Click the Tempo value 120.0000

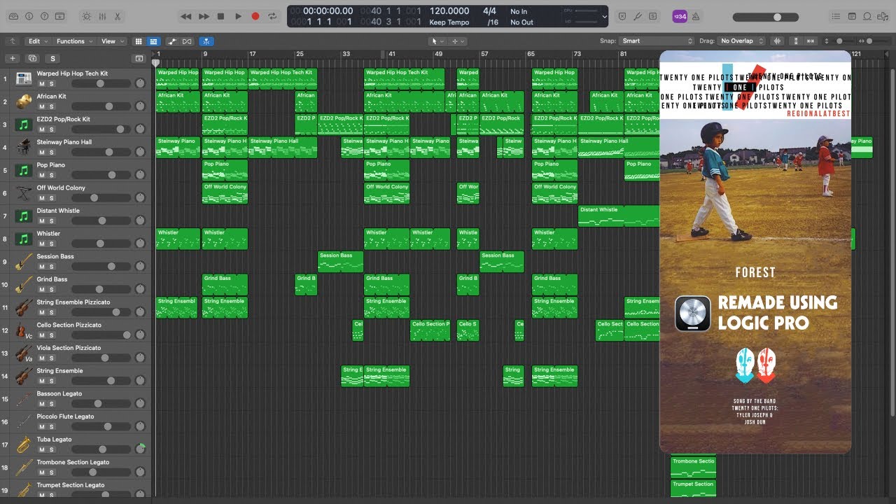point(449,11)
